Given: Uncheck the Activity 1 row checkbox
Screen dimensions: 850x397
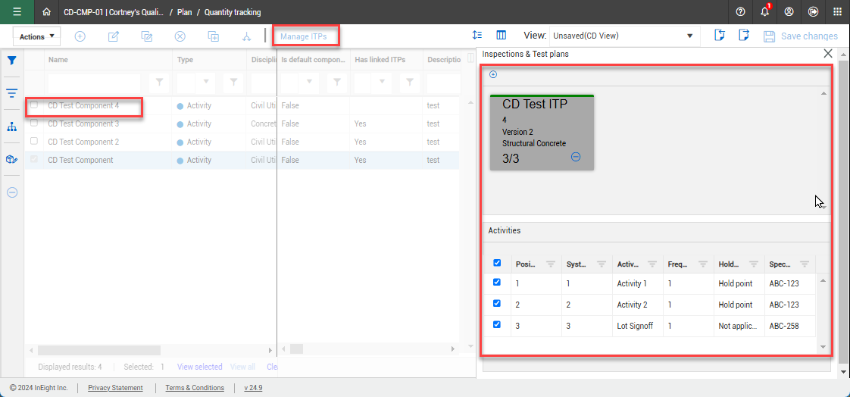Looking at the screenshot, I should 497,283.
